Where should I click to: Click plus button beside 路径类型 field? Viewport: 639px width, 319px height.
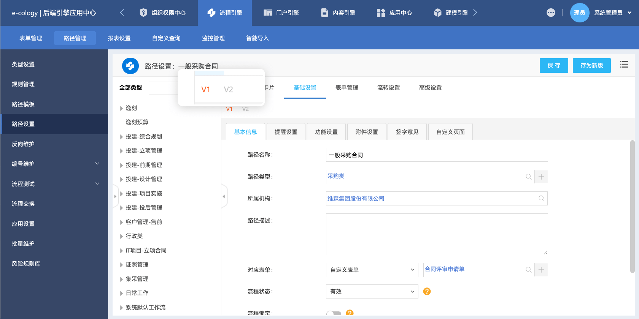pos(541,177)
